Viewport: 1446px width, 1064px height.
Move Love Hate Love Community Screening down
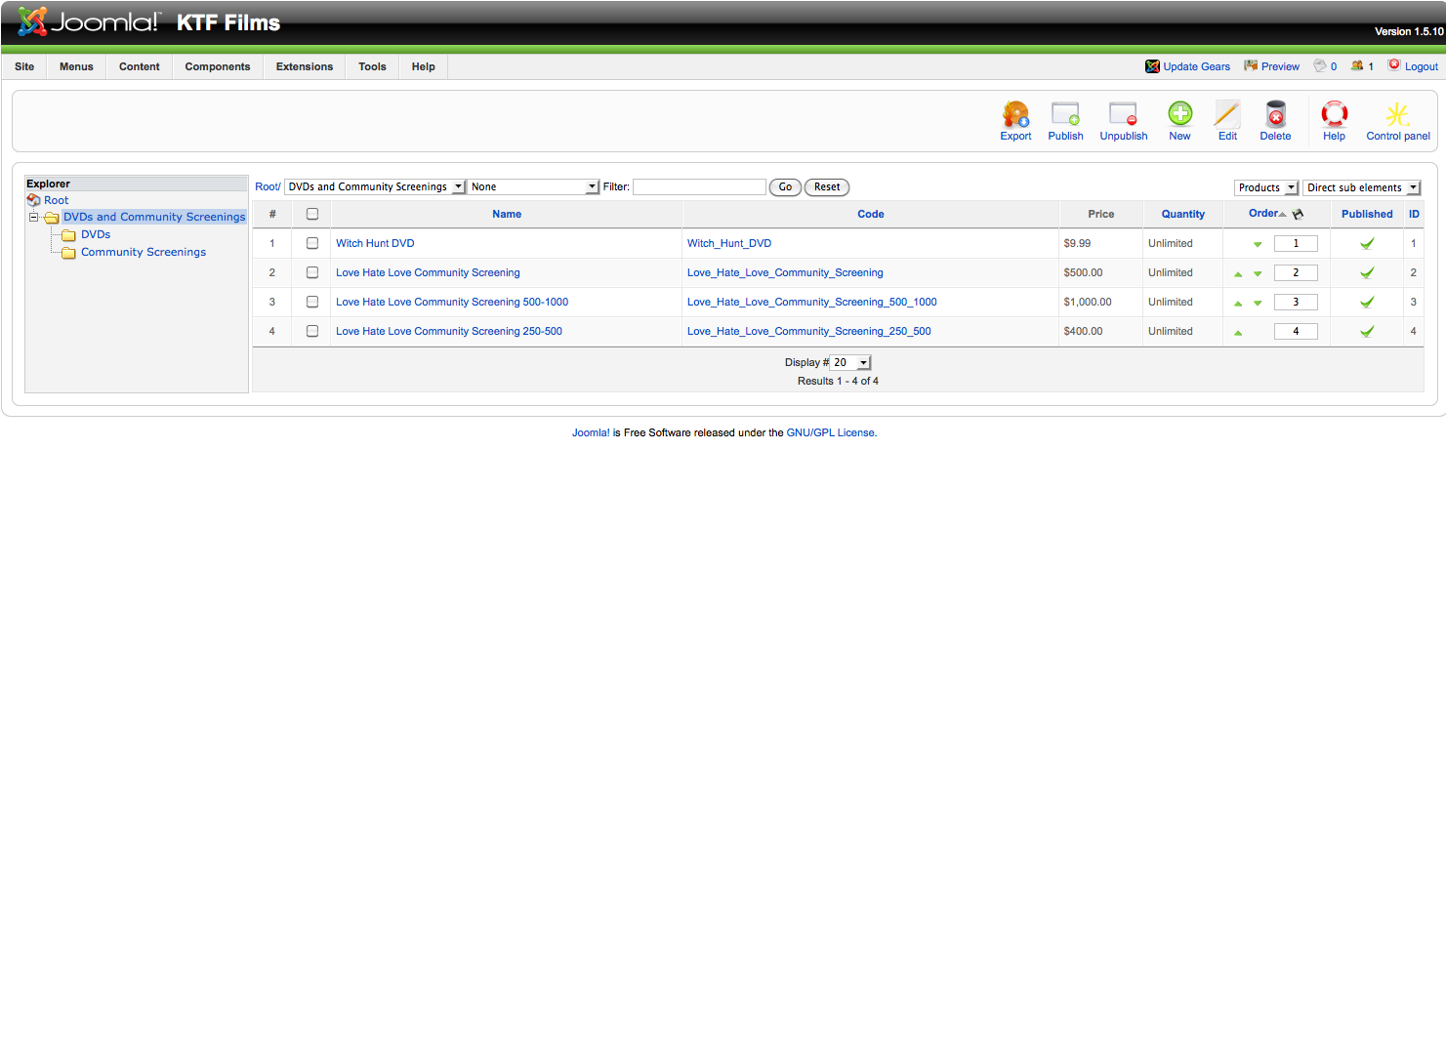[x=1258, y=273]
